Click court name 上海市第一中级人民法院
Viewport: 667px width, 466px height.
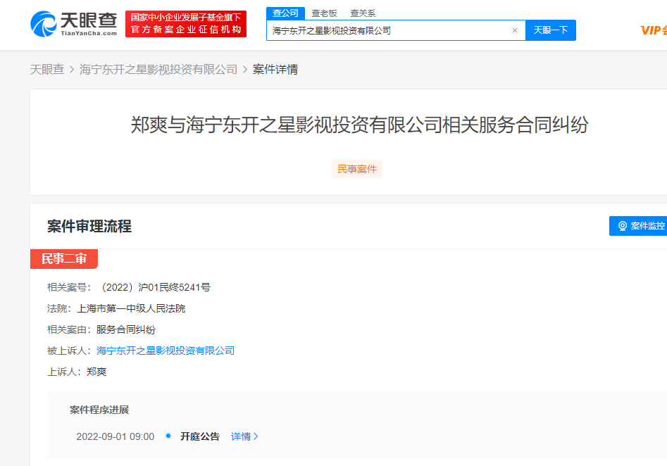coord(131,309)
